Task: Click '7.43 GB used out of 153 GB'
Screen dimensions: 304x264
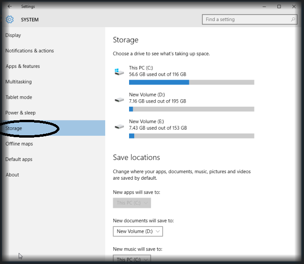Action: click(x=158, y=128)
